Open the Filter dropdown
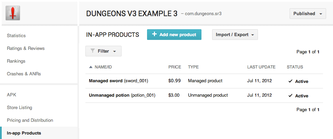This screenshot has width=333, height=139. click(103, 51)
